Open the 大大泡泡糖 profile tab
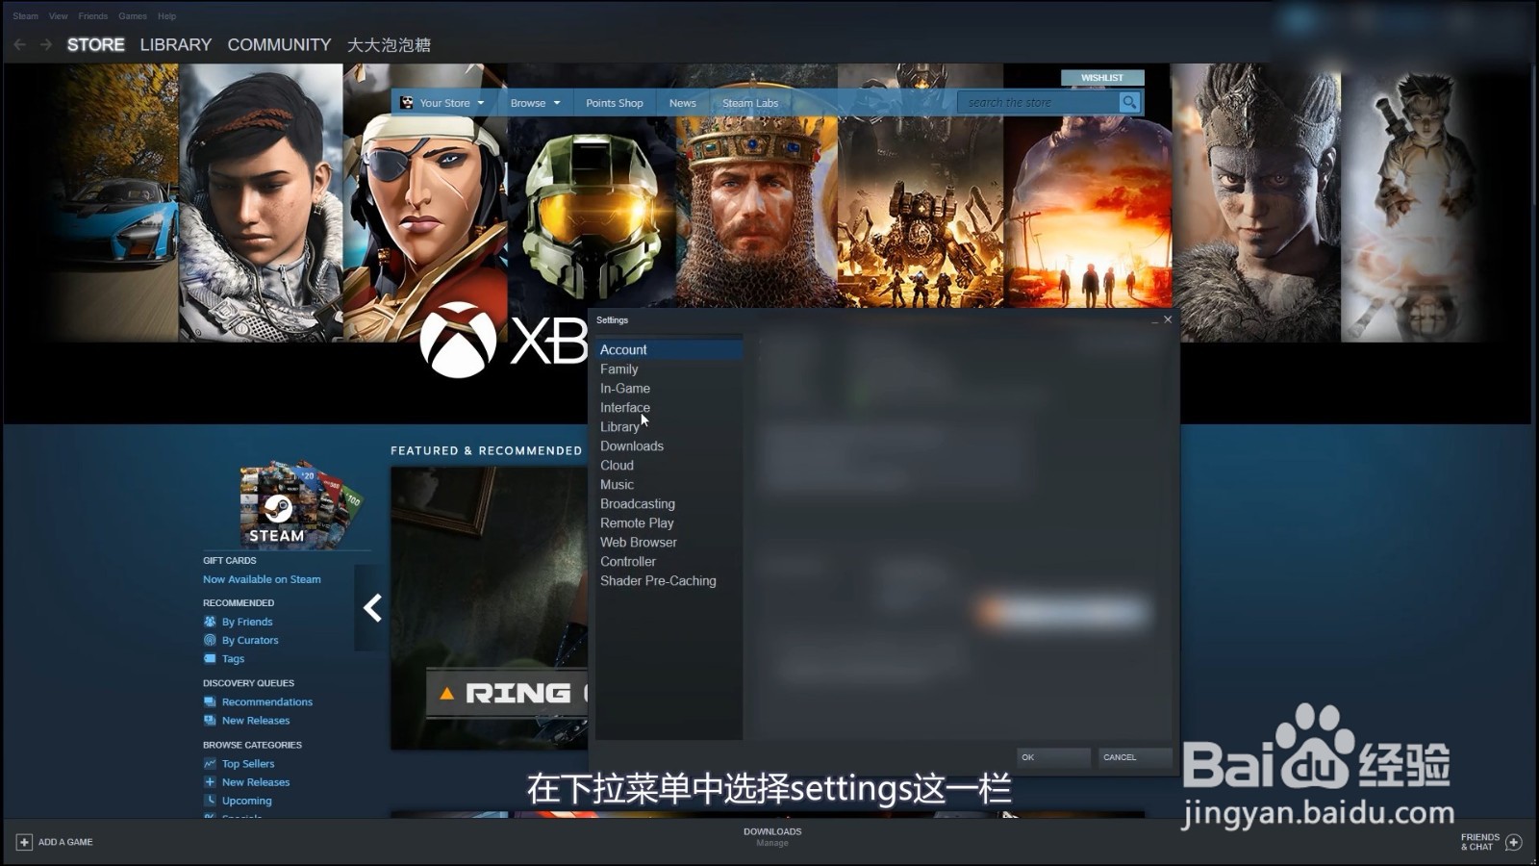The height and width of the screenshot is (866, 1539). [x=389, y=45]
